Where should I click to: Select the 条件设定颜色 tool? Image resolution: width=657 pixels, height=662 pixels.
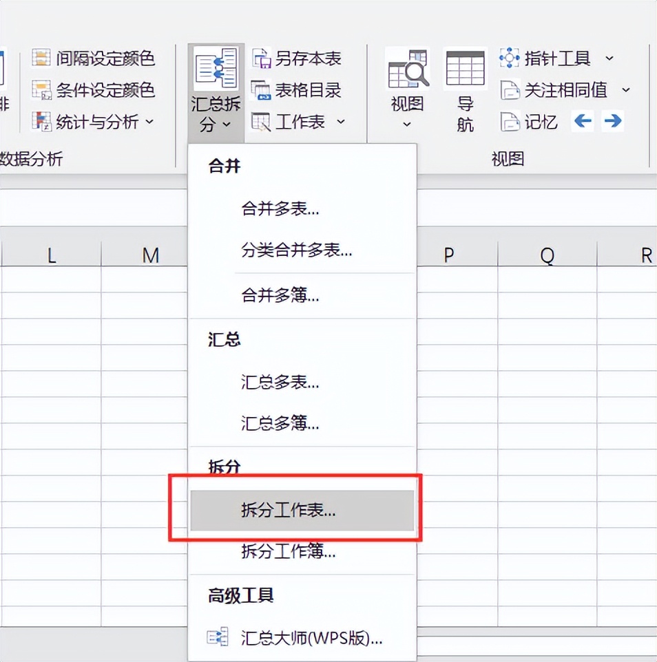coord(43,90)
